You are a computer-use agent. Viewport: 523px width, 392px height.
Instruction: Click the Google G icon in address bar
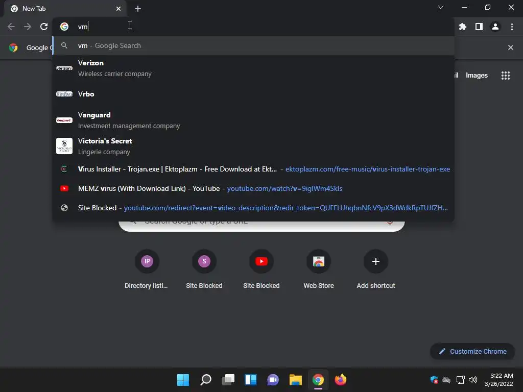coord(64,27)
